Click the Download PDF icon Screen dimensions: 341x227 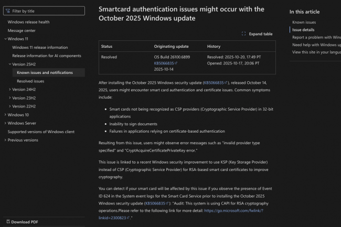click(7, 222)
